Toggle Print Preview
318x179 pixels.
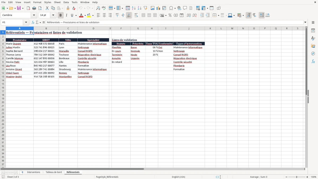pyautogui.click(x=40, y=8)
